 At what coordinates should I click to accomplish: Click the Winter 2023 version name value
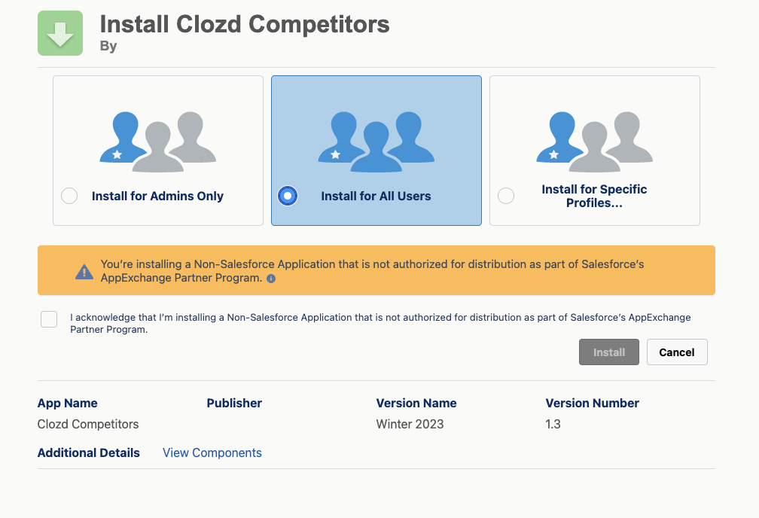[410, 424]
